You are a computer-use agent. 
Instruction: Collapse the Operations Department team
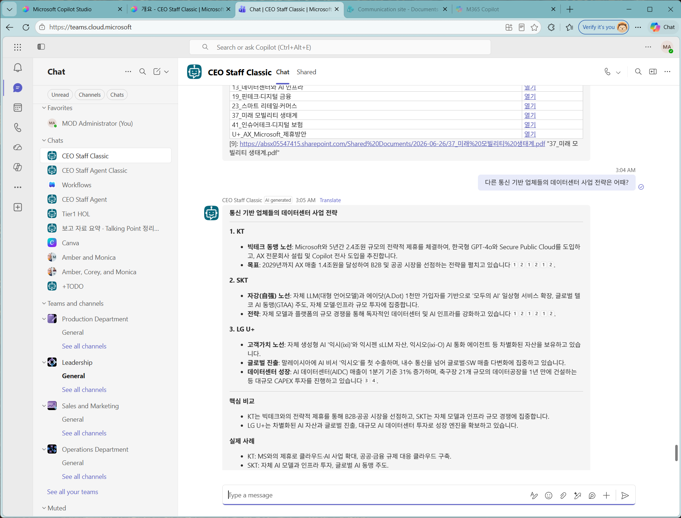44,449
